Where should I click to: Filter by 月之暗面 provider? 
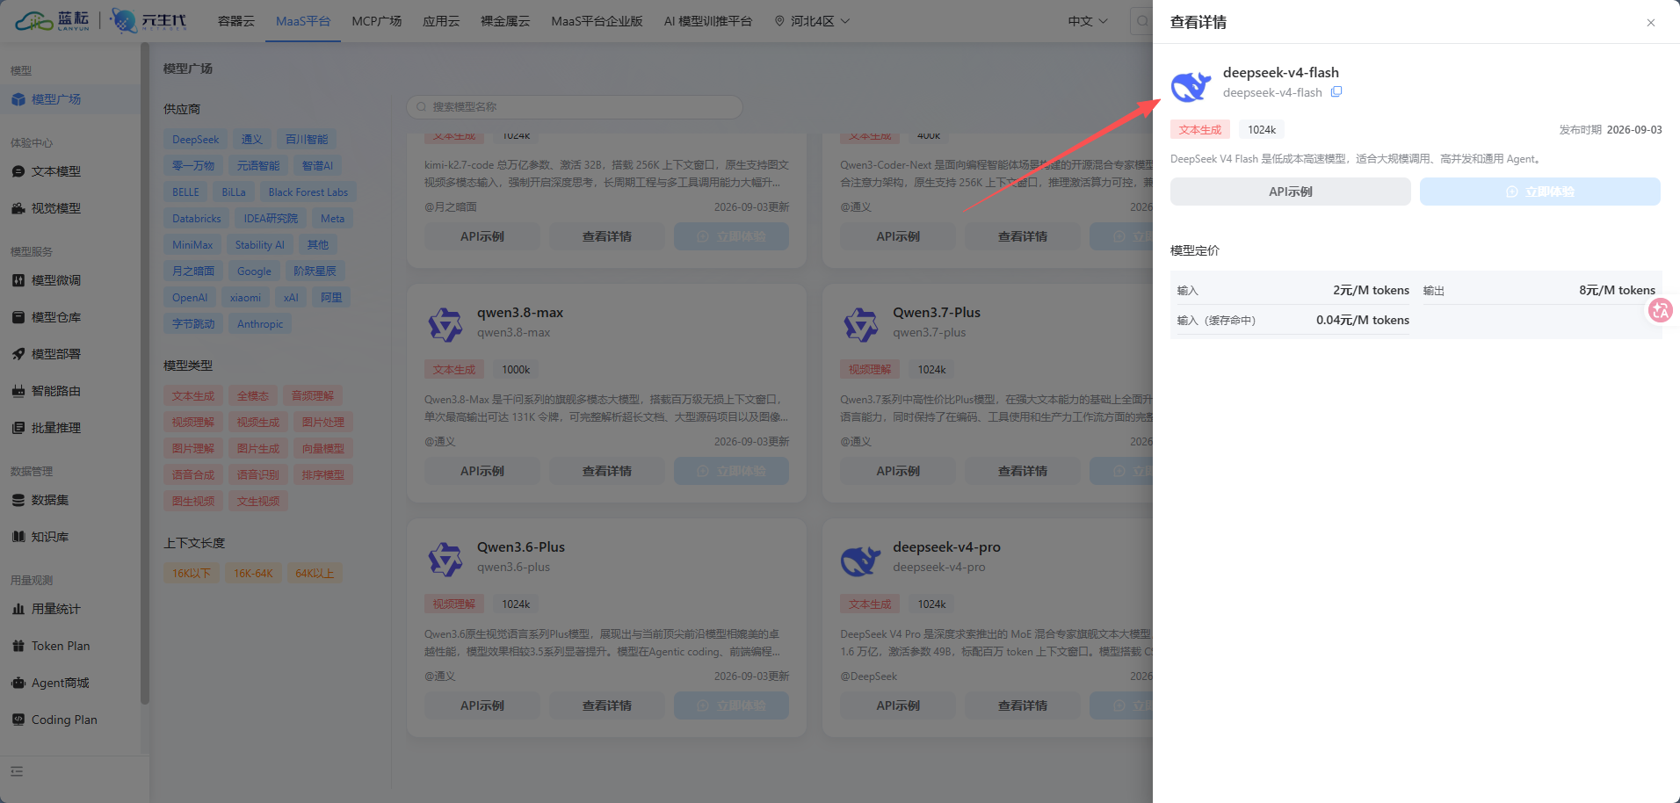point(193,271)
